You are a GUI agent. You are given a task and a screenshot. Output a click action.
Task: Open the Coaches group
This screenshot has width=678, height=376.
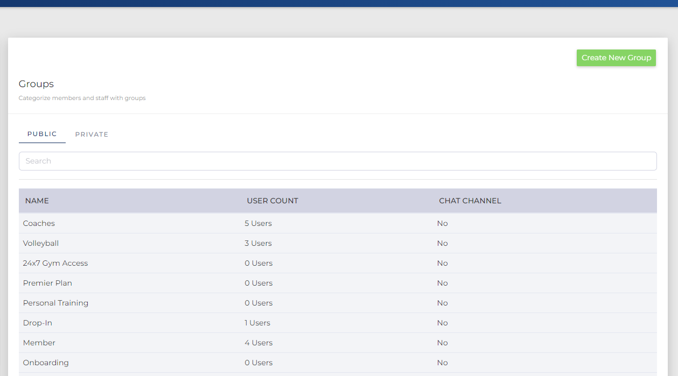39,223
